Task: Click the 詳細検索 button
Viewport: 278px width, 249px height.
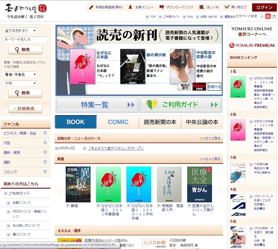Action: point(25,108)
